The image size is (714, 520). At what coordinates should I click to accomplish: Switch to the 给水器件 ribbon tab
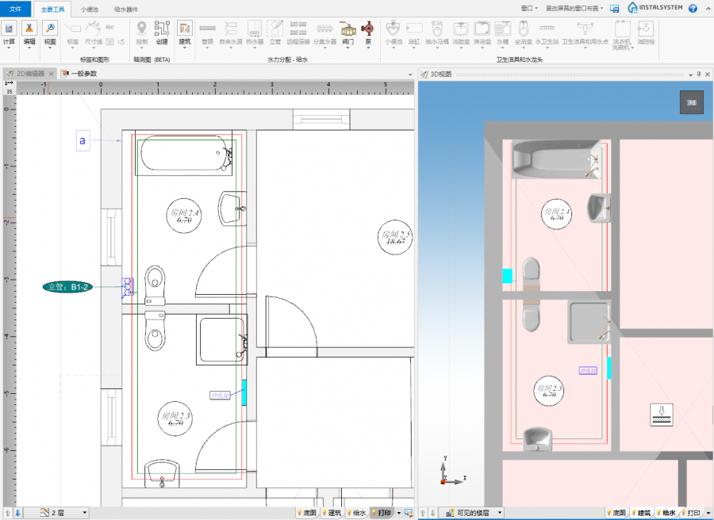coord(125,9)
